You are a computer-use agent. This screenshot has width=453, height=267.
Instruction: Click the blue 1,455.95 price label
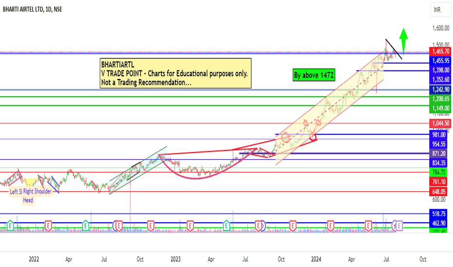[440, 61]
